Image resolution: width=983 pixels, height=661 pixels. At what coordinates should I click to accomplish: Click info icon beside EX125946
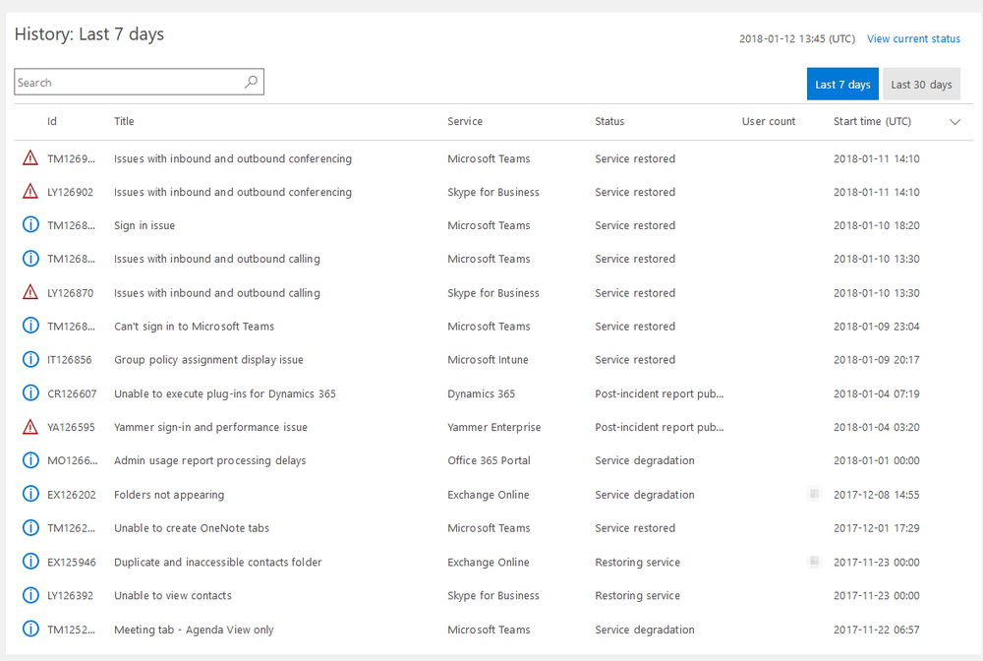coord(30,562)
